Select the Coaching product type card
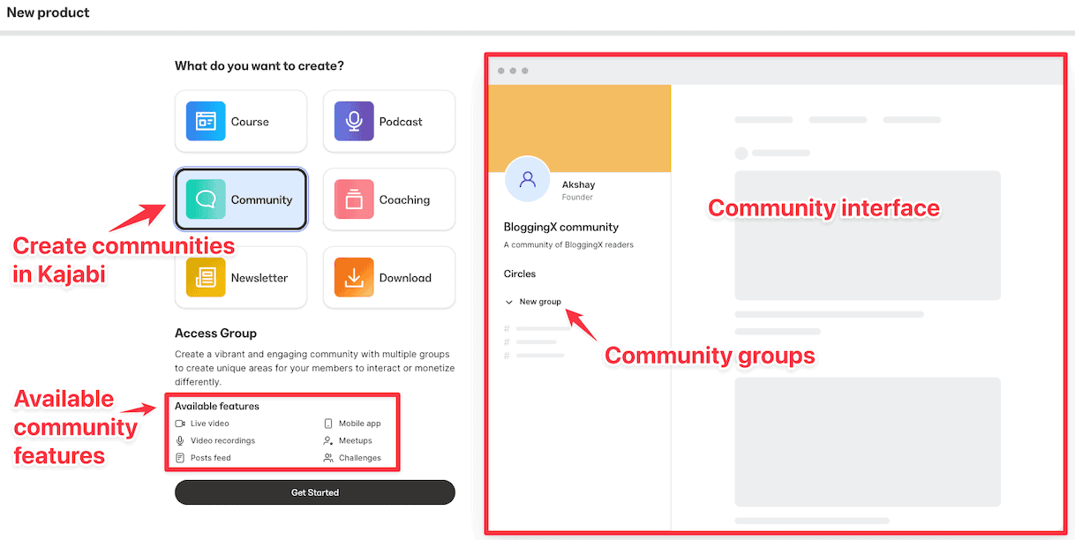The width and height of the screenshot is (1075, 540). (388, 199)
